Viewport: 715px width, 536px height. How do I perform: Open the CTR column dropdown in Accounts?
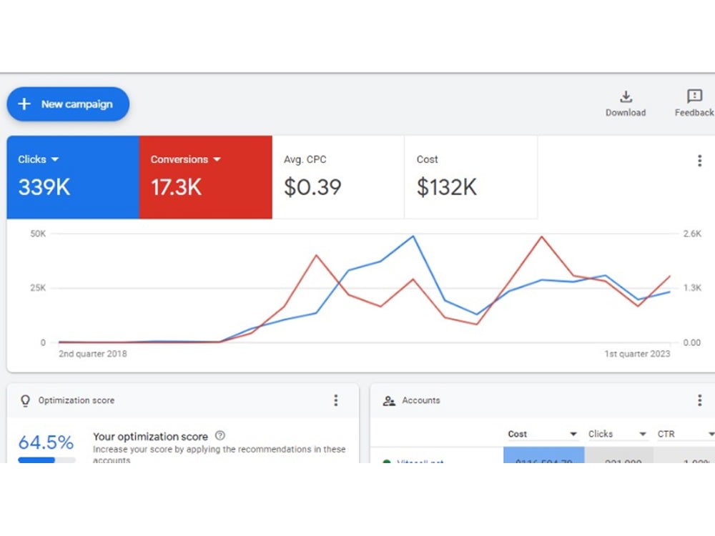(x=711, y=435)
